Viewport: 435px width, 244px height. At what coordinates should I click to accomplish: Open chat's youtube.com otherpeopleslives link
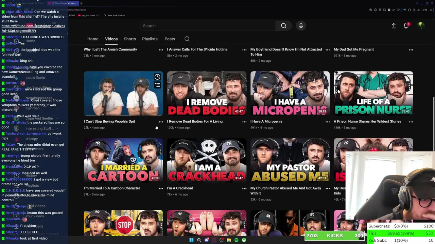[x=33, y=28]
